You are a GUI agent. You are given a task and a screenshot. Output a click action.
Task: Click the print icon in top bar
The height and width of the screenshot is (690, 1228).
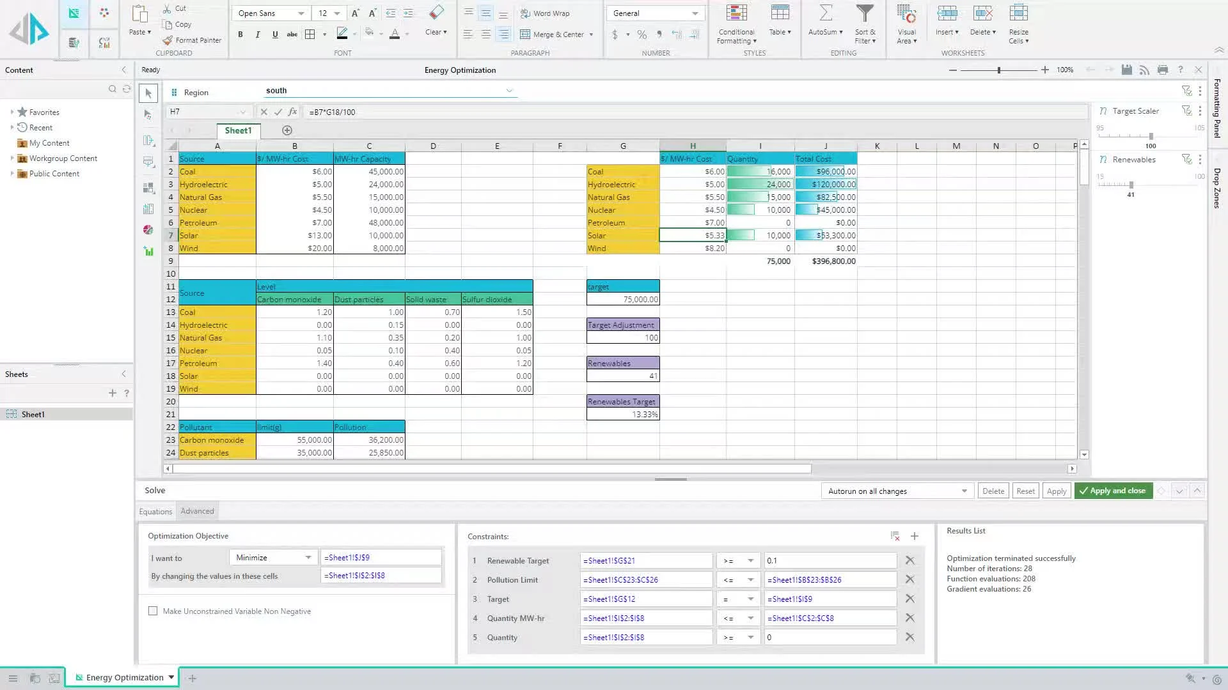pos(1162,70)
